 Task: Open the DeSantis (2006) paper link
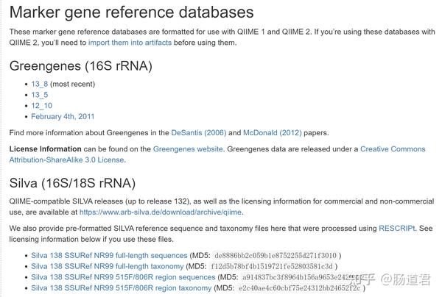coord(199,133)
